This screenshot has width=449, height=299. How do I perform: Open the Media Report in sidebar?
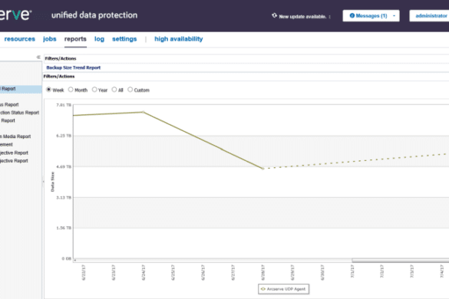(15, 136)
